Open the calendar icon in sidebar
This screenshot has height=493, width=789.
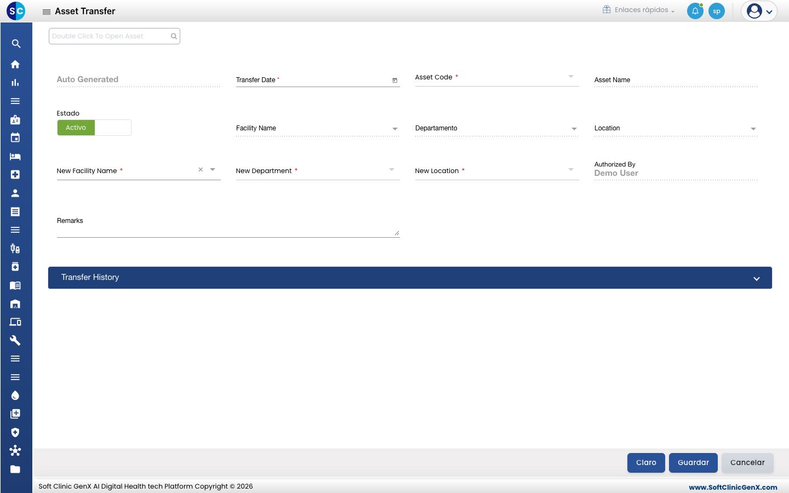tap(15, 138)
